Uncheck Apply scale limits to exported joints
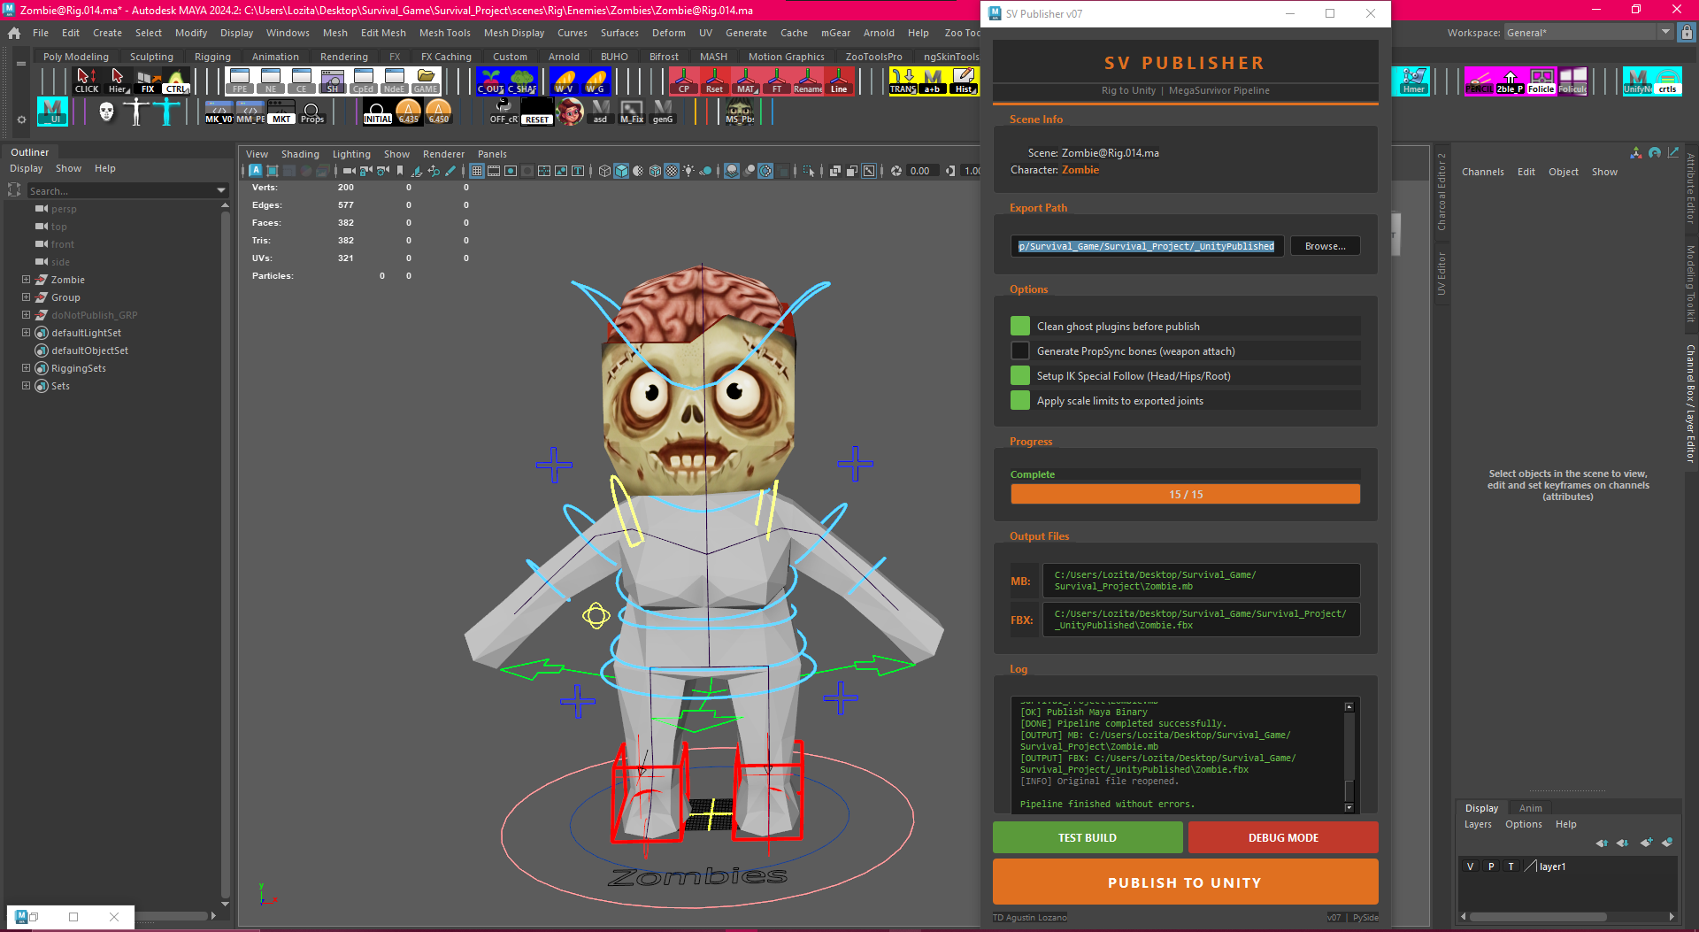This screenshot has height=932, width=1699. pyautogui.click(x=1020, y=401)
